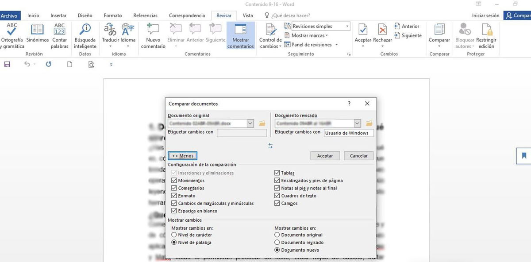
Task: Insert a Nuevo comentario
Action: click(153, 35)
